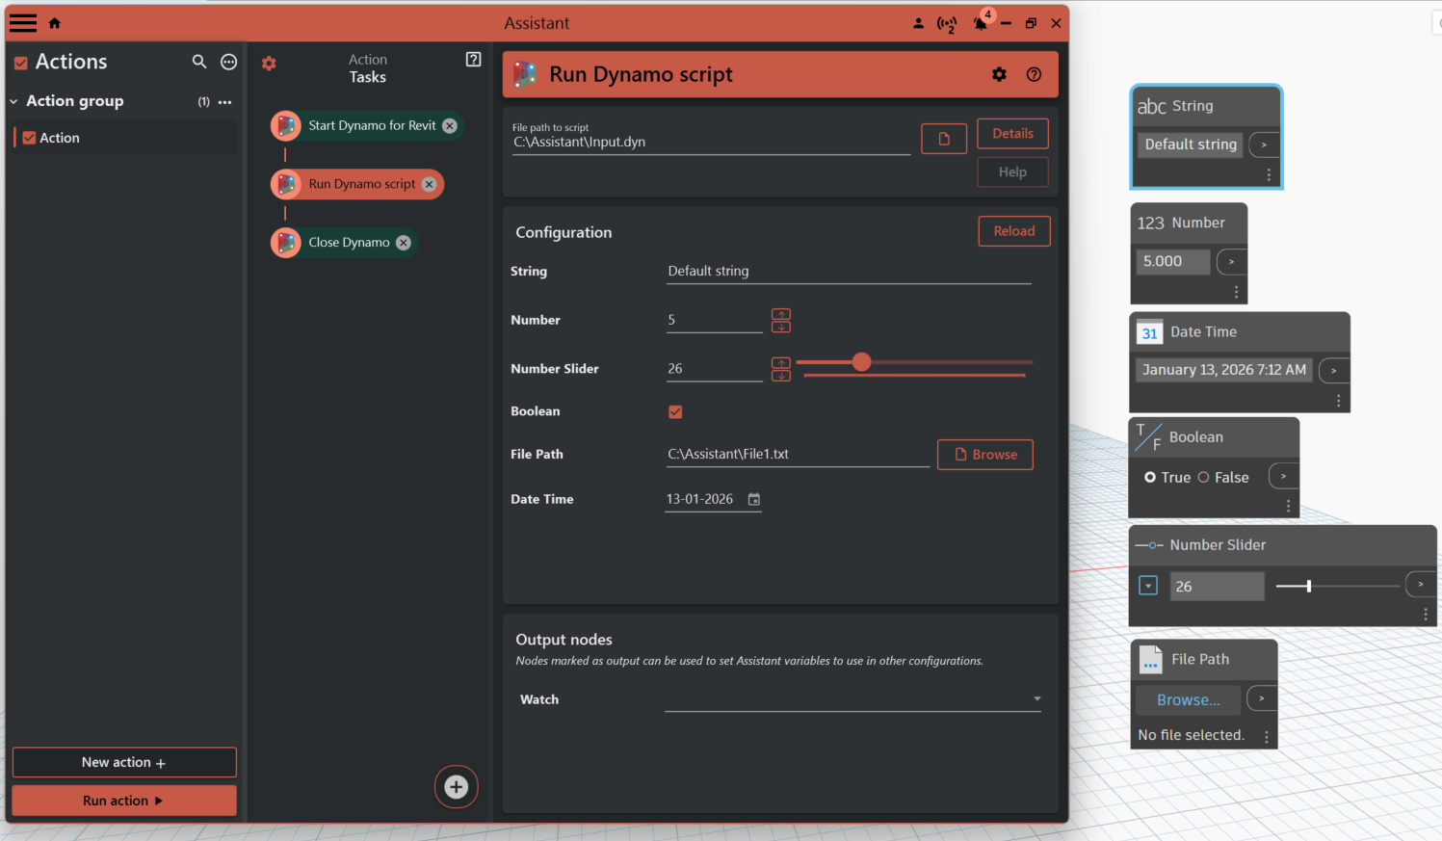Click the help question mark icon

pyautogui.click(x=1034, y=74)
